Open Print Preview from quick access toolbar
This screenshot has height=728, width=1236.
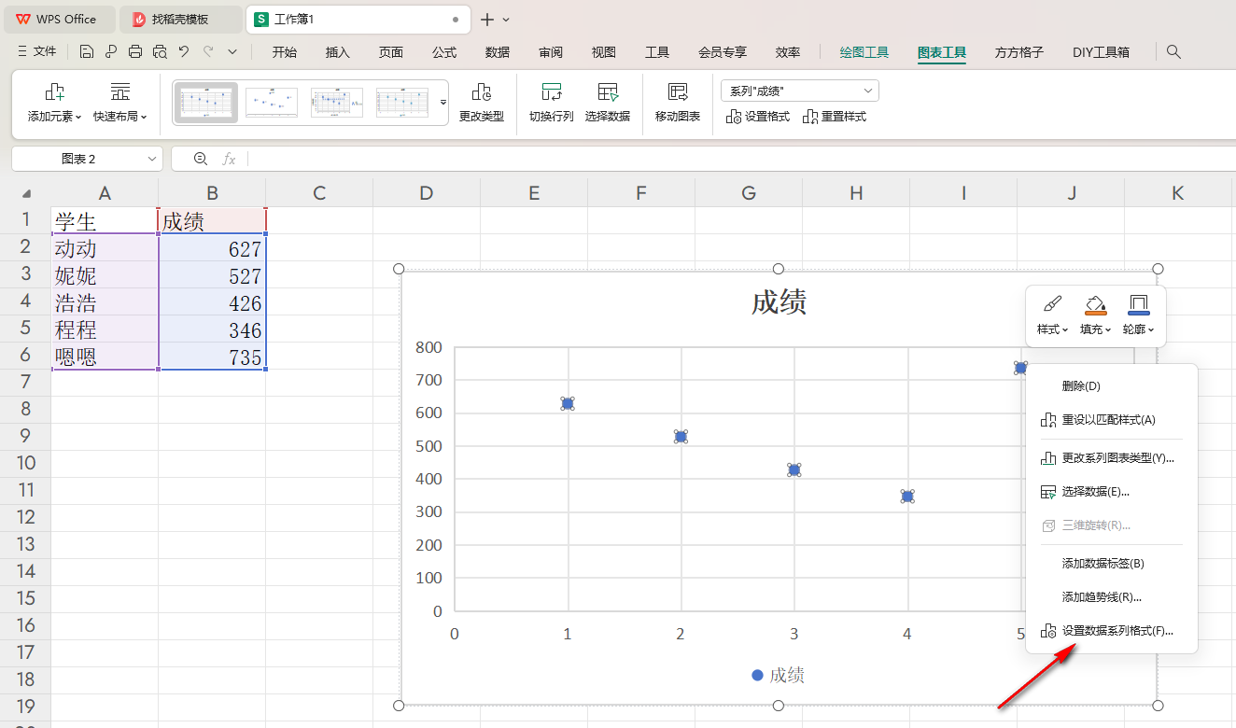click(x=160, y=52)
